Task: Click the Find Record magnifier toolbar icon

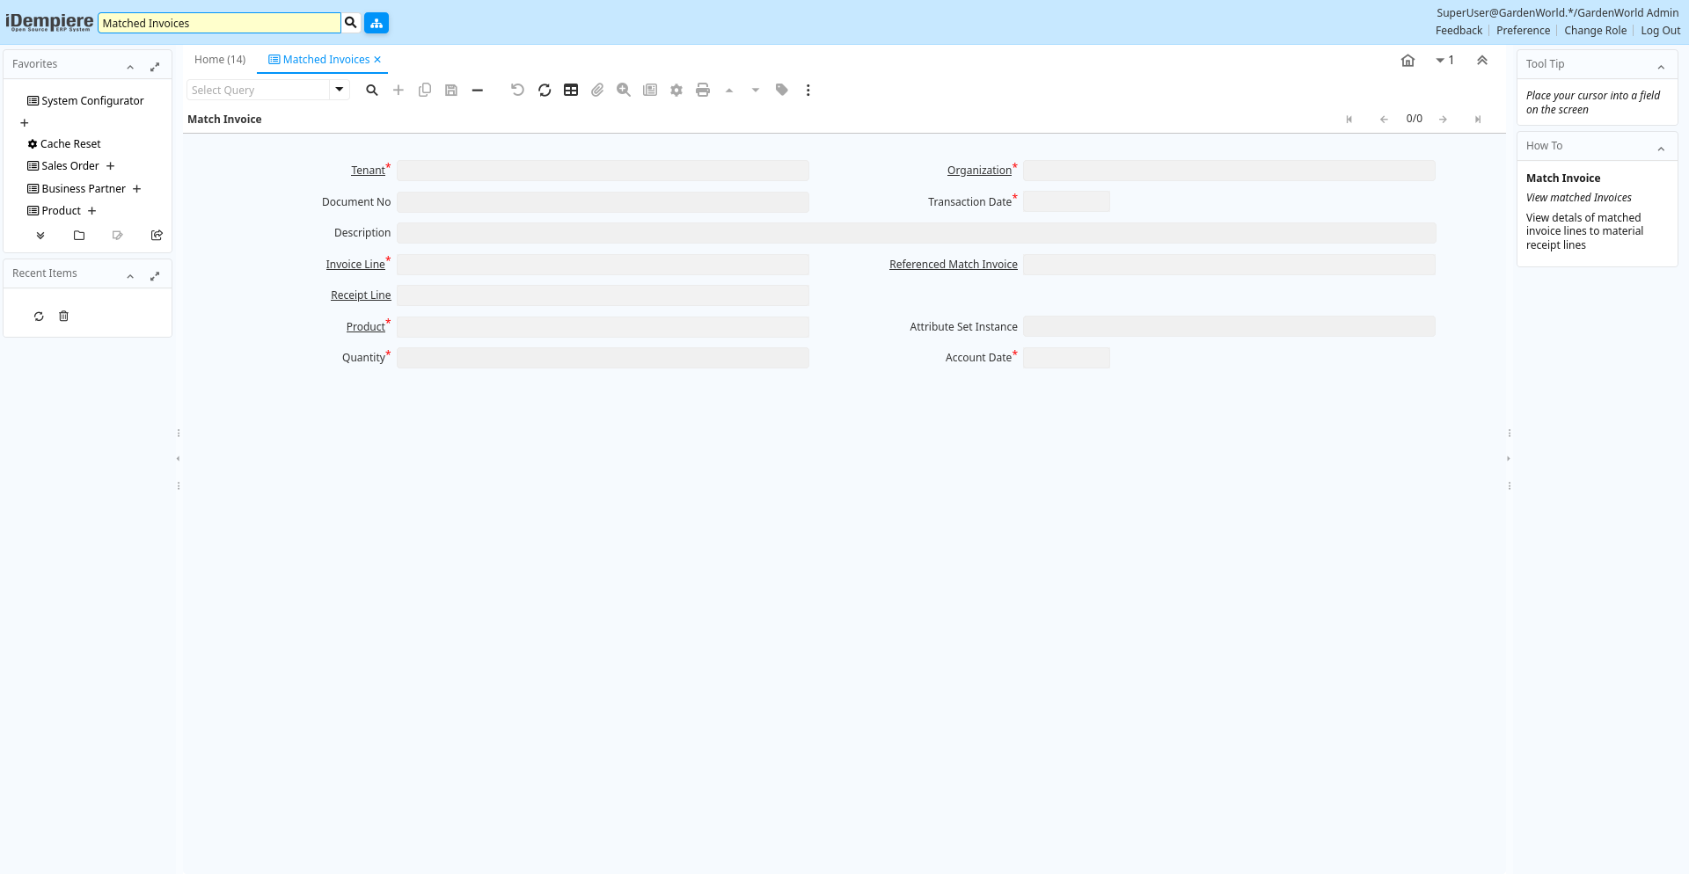Action: tap(372, 90)
